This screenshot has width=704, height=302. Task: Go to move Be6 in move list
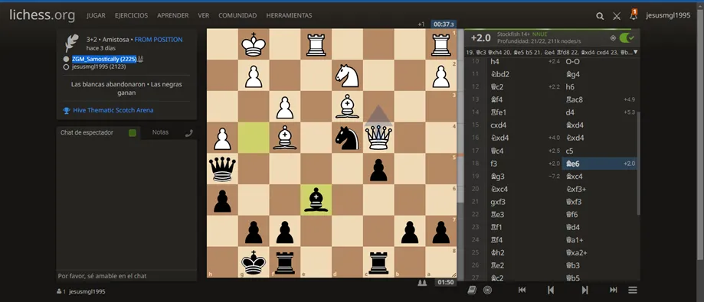coord(600,164)
